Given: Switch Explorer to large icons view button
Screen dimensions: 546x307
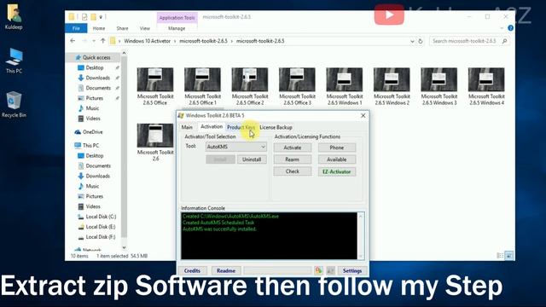Looking at the screenshot, I should (x=508, y=256).
